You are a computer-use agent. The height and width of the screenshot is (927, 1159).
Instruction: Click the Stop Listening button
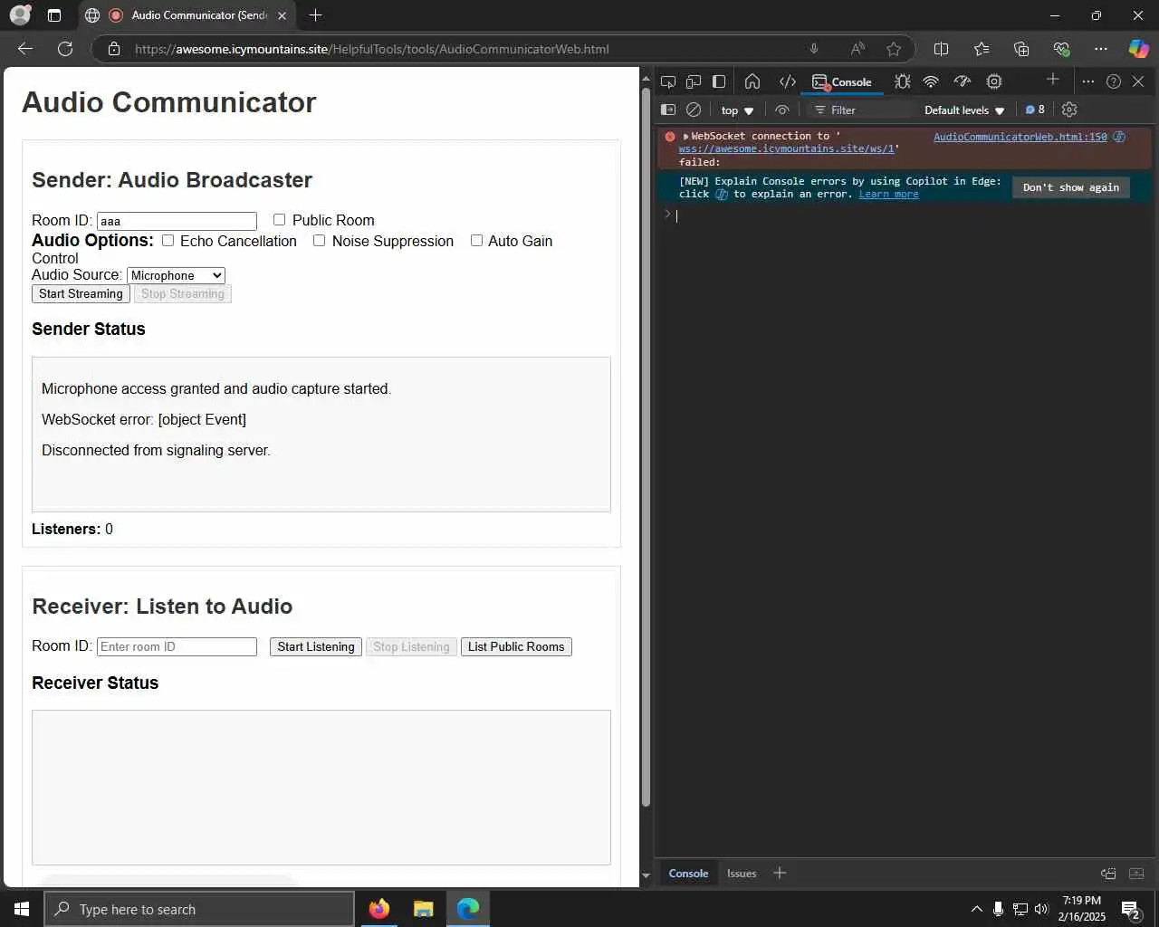411,647
